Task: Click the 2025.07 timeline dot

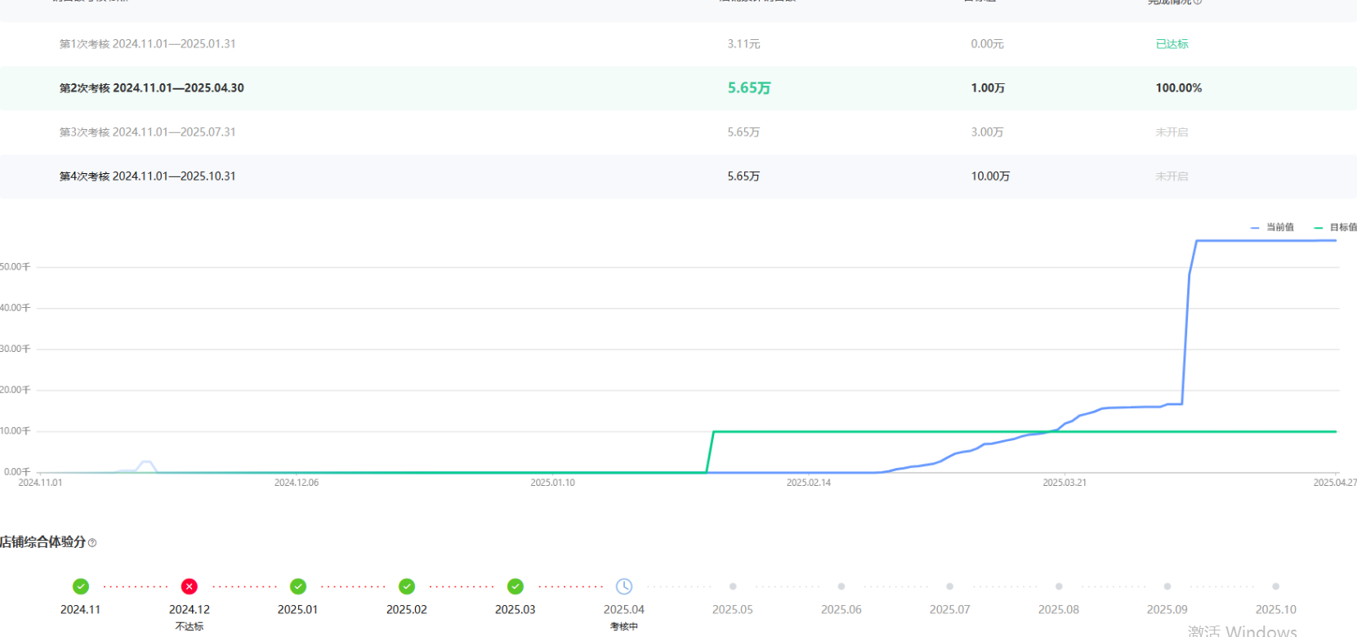Action: 949,586
